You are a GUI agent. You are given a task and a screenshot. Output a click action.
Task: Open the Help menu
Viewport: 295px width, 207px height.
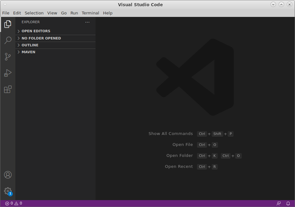tap(108, 13)
